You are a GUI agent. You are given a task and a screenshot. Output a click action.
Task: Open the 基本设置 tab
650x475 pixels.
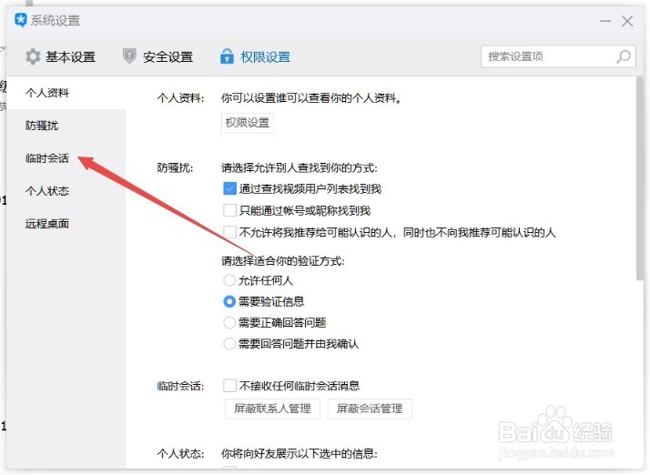coord(60,56)
